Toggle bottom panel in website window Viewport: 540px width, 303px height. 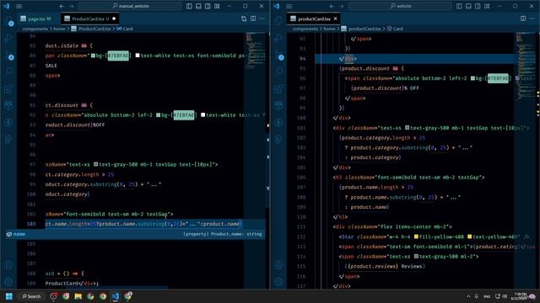pyautogui.click(x=469, y=6)
